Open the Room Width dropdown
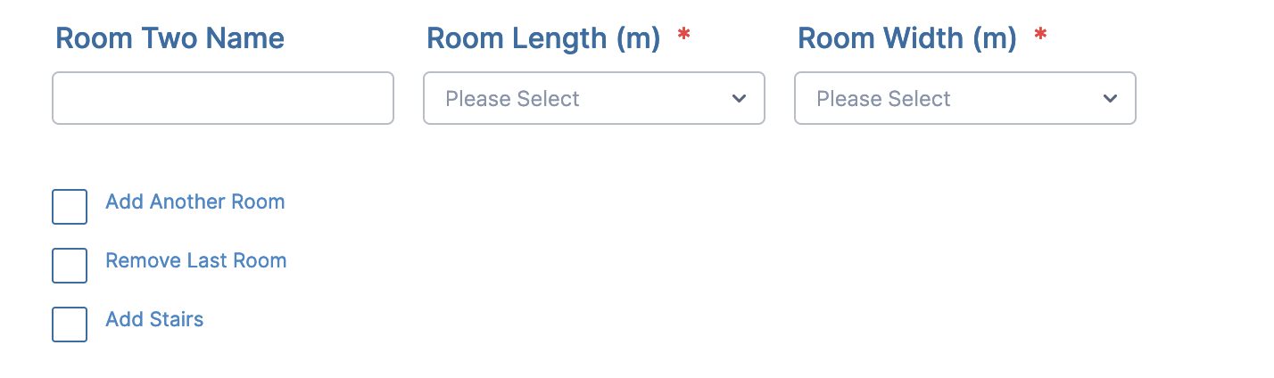 [964, 98]
